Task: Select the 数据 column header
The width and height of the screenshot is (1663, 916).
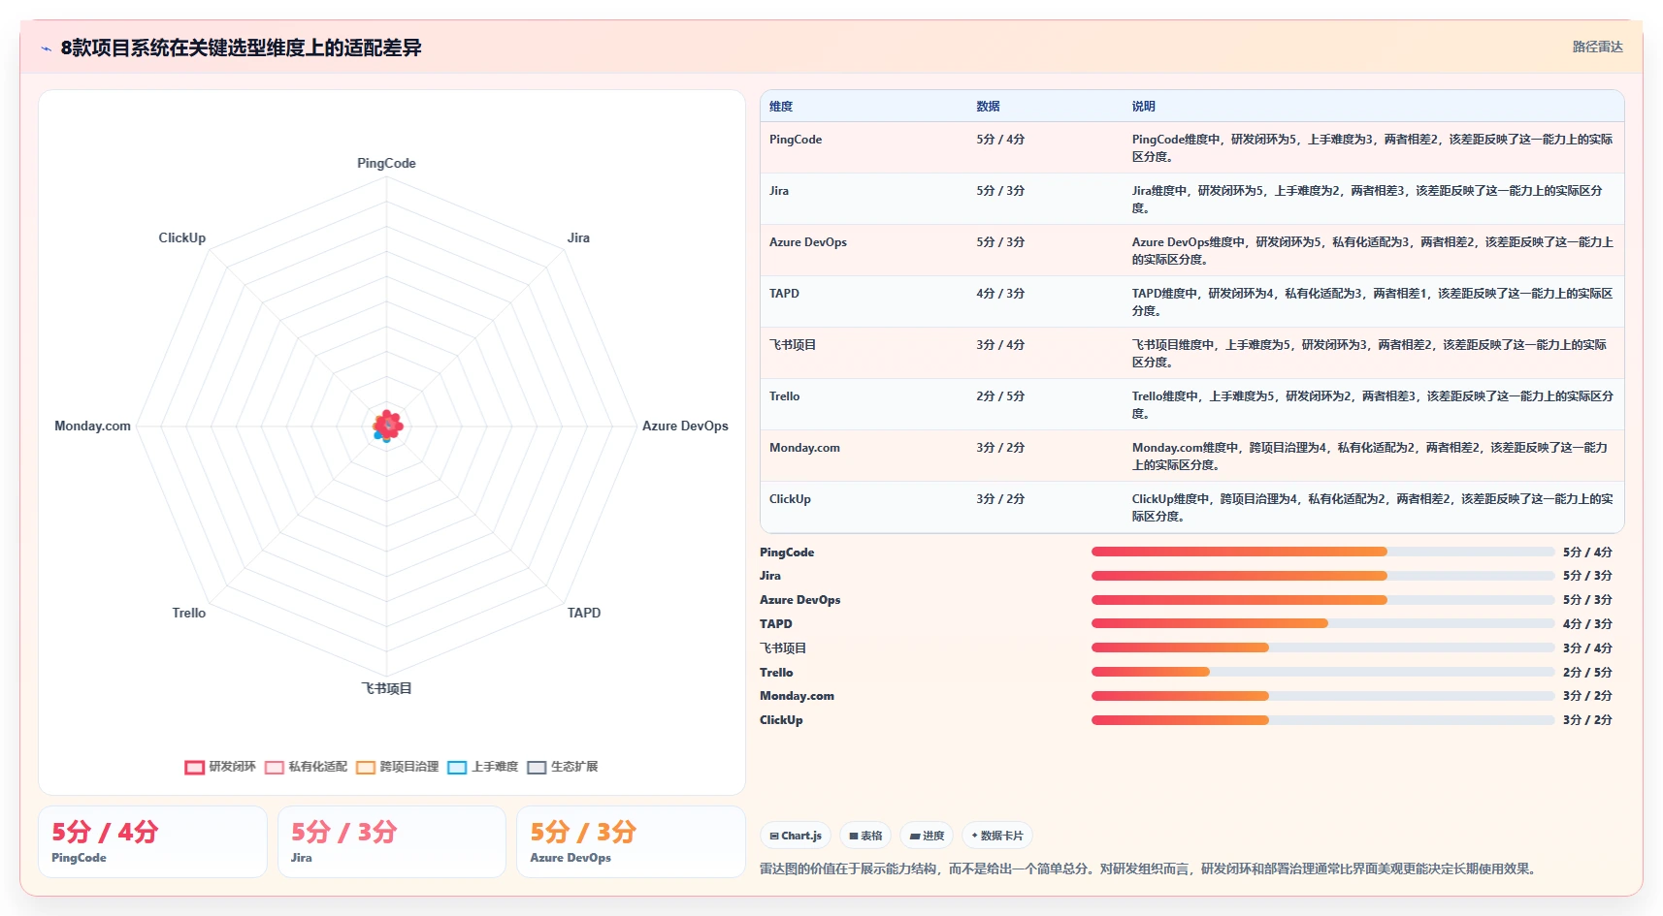Action: 988,107
